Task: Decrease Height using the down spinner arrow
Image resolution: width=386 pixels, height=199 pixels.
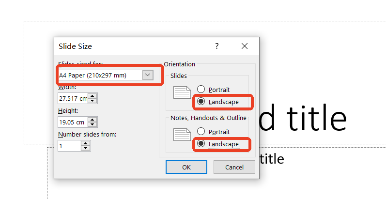Action: pyautogui.click(x=93, y=125)
